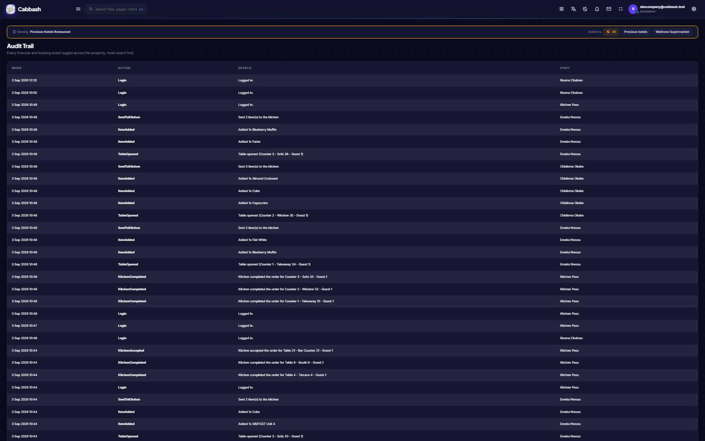705x441 pixels.
Task: Switch to Precious hotels
Action: tap(636, 32)
